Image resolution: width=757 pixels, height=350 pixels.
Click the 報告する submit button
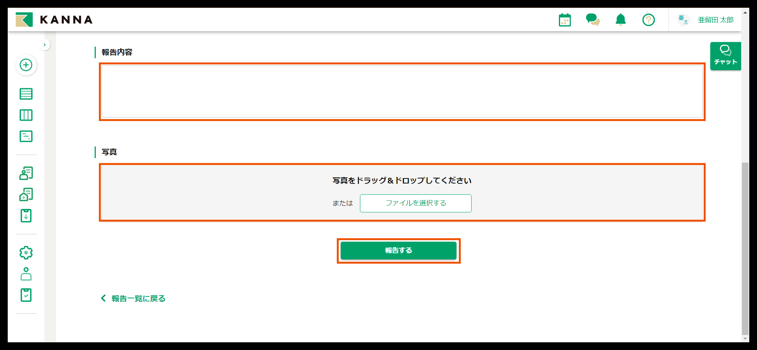[x=398, y=250]
